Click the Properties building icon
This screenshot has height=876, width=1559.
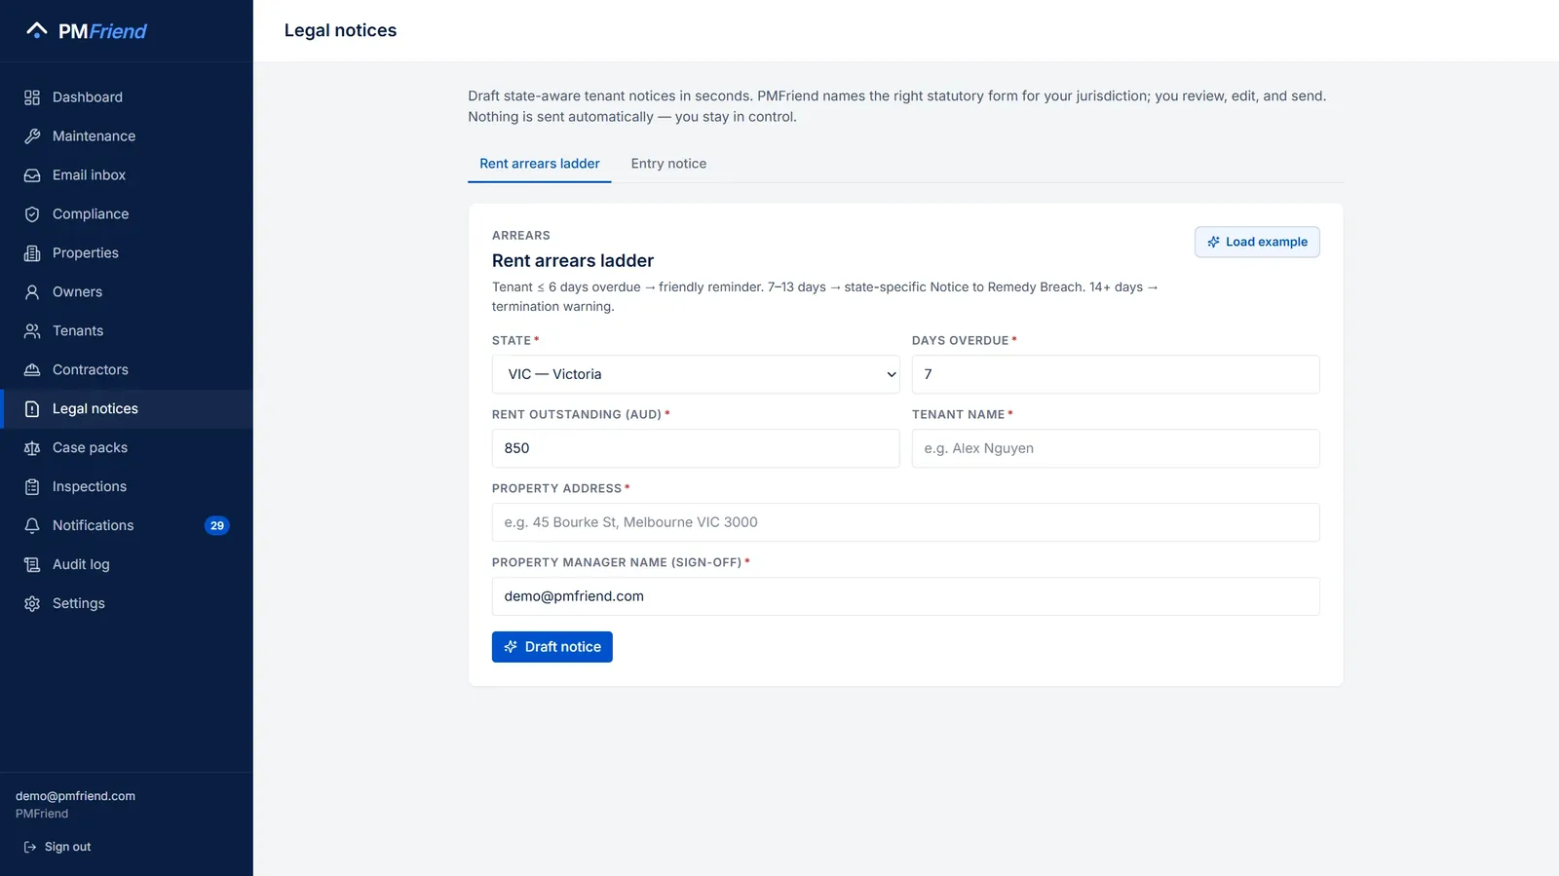point(32,253)
